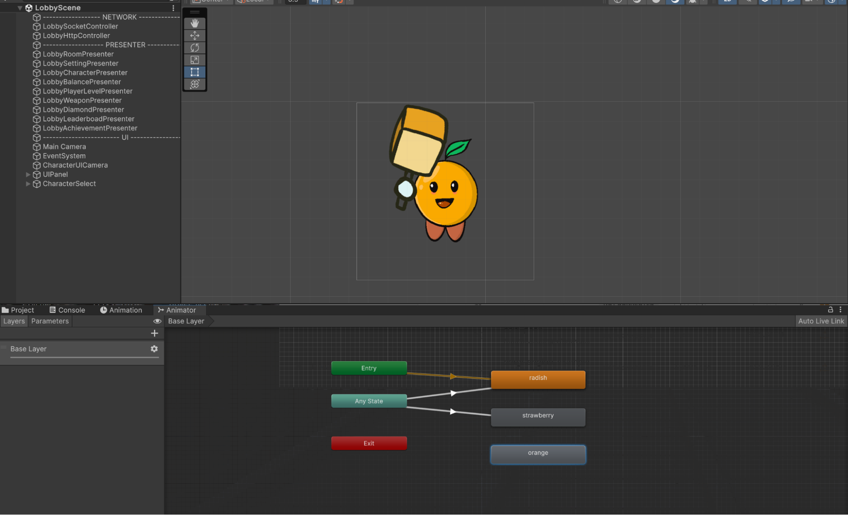This screenshot has width=848, height=515.
Task: Select LobbyPlayerLevelPresenter in hierarchy
Action: [x=87, y=92]
